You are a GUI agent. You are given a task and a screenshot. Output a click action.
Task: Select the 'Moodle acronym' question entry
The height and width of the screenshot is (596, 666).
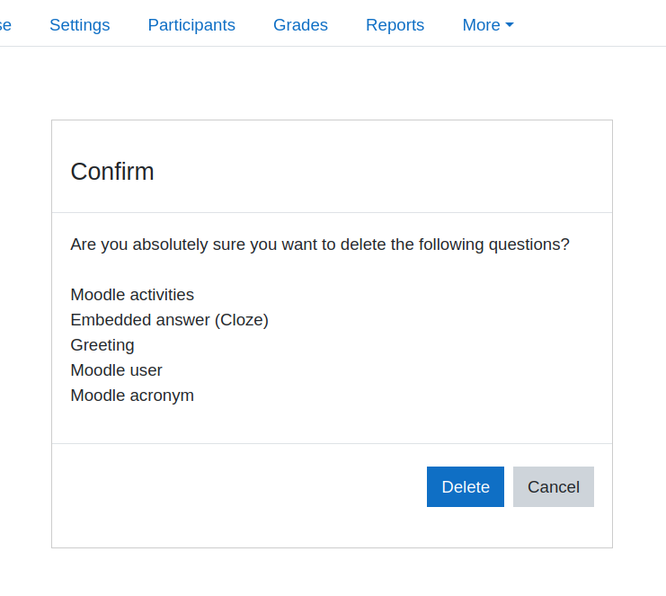(132, 396)
